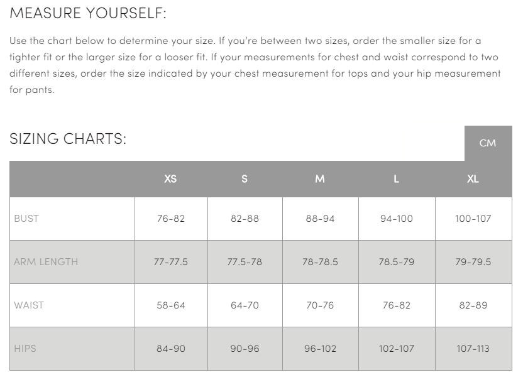Select the L hips cell 102-107
Image resolution: width=523 pixels, height=382 pixels.
pyautogui.click(x=396, y=349)
